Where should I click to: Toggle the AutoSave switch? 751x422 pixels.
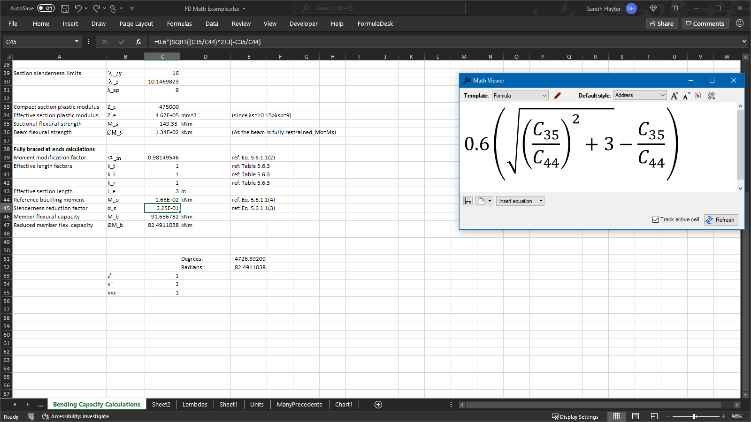tap(46, 8)
